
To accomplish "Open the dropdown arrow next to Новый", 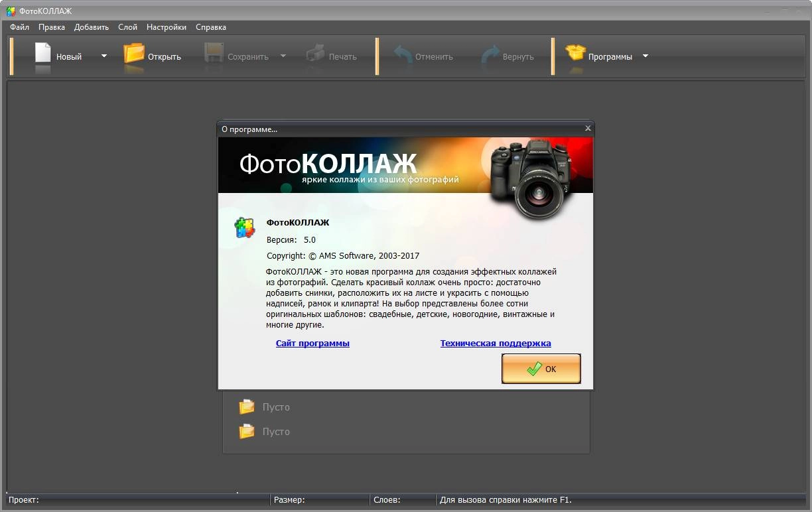I will coord(103,56).
